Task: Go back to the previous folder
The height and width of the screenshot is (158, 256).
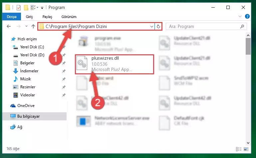Action: coord(9,26)
